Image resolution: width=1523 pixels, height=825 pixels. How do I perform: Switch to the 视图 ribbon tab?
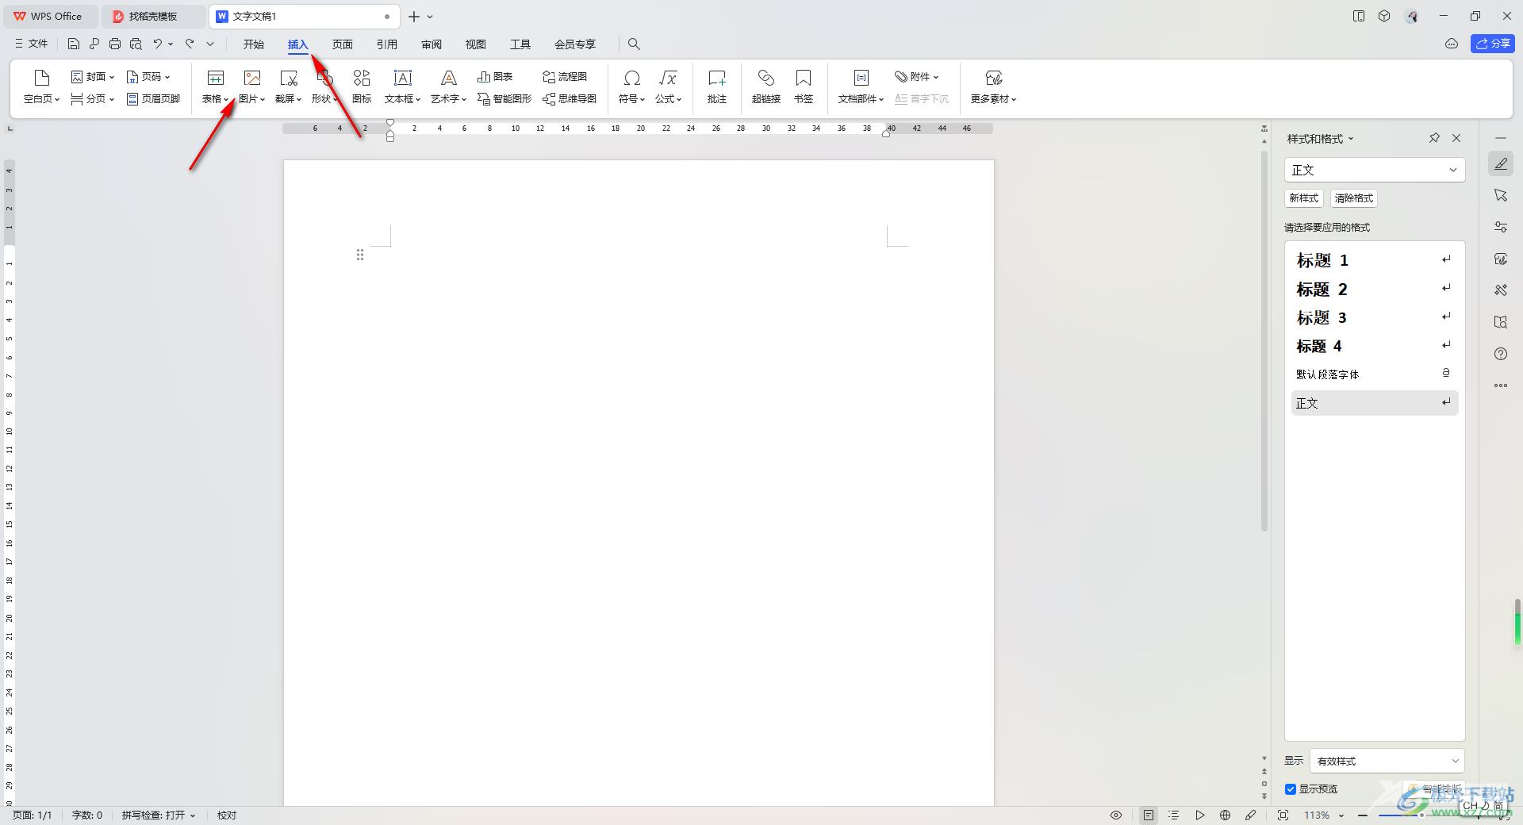tap(476, 44)
